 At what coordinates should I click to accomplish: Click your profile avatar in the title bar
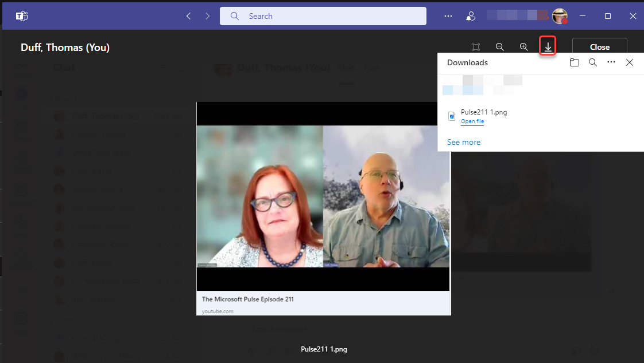point(560,15)
